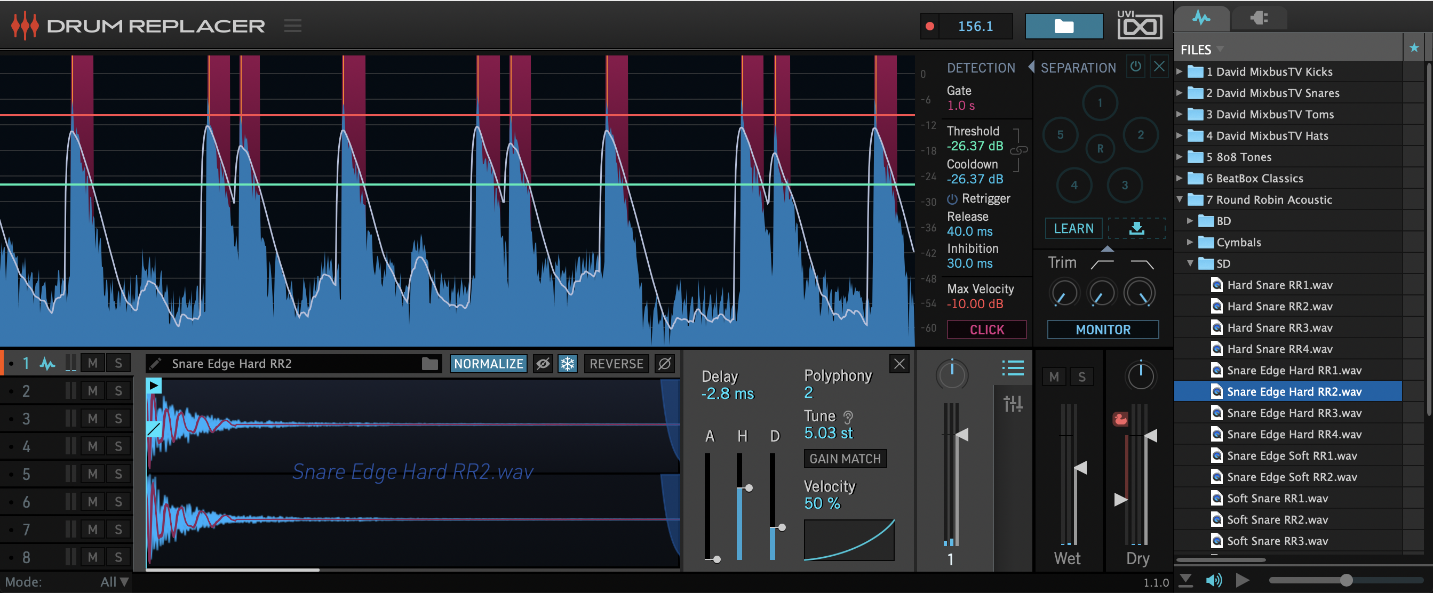
Task: Toggle the snowflake freeze icon
Action: [x=567, y=364]
